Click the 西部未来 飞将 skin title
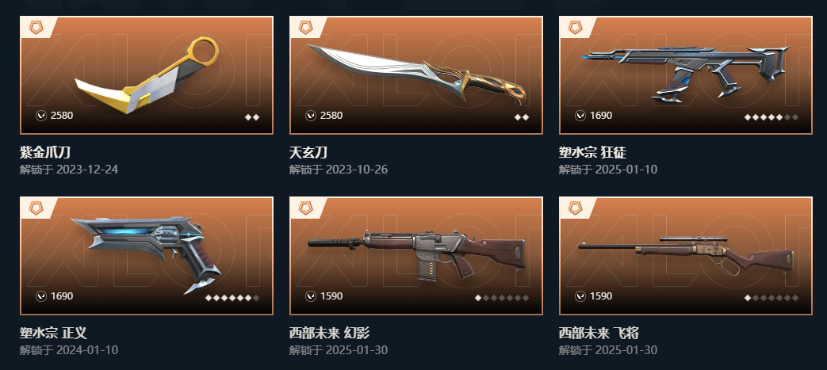The image size is (827, 370). tap(599, 333)
